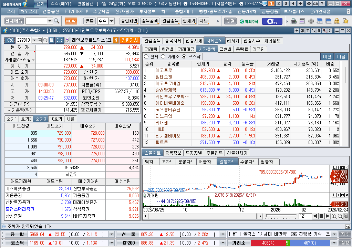This screenshot has height=248, width=352.
Task: Click stock search magnifier beside code field
Action: pos(45,40)
